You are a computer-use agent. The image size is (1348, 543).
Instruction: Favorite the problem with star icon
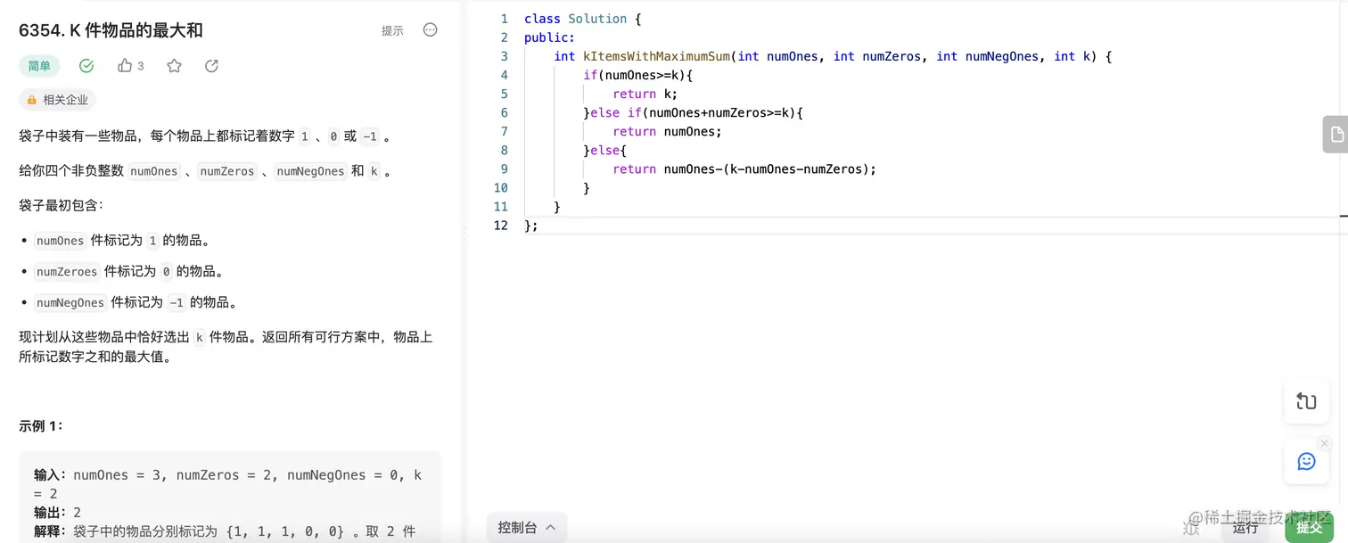point(174,66)
